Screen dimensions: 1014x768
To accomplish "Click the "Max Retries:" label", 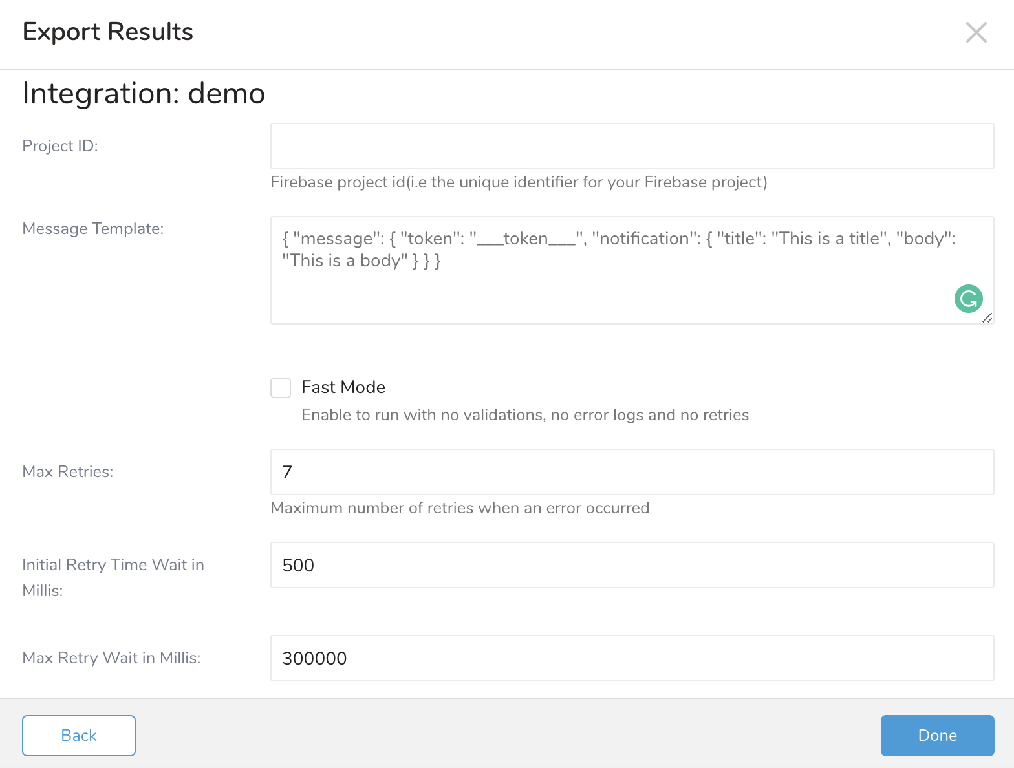I will coord(68,472).
